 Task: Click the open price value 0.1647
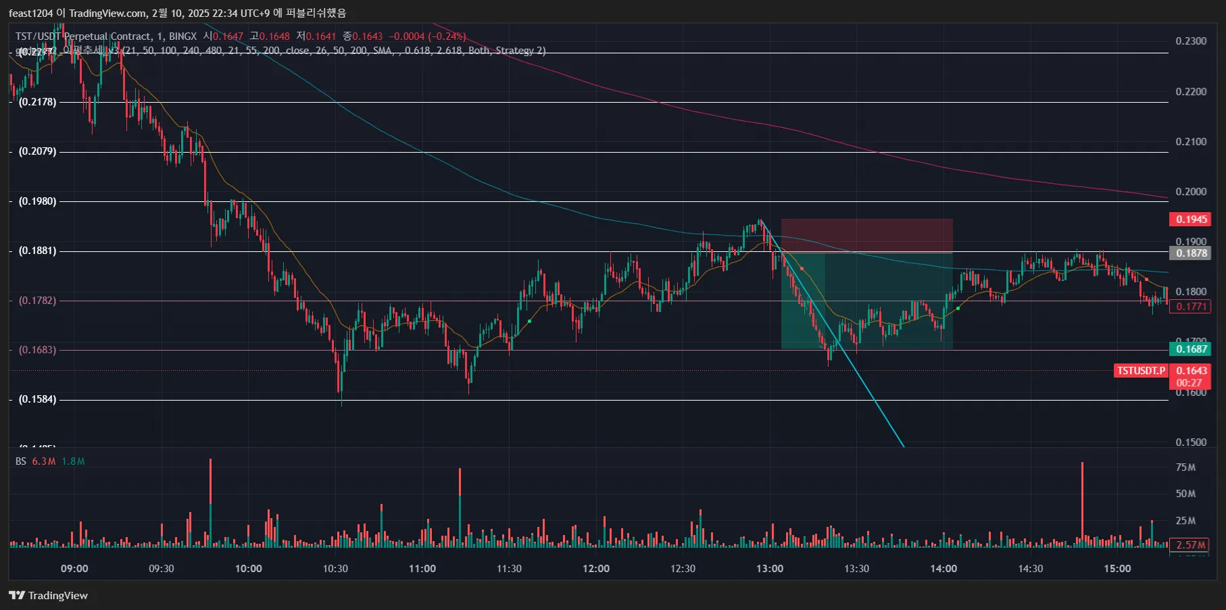click(228, 36)
